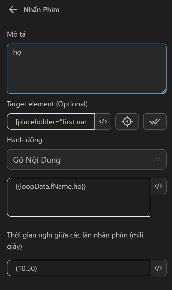172x290 pixels.
Task: Click code icon beside Target element field
Action: click(103, 121)
